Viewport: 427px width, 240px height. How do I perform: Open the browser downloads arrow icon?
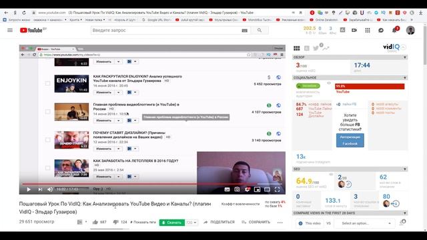click(421, 13)
